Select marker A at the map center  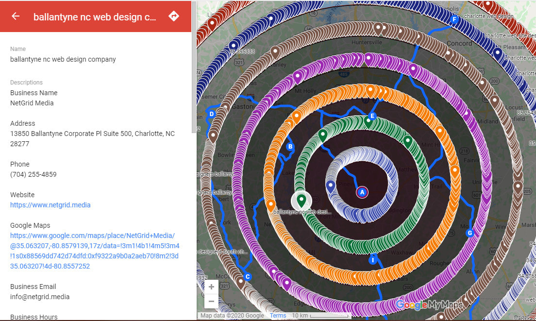point(362,192)
